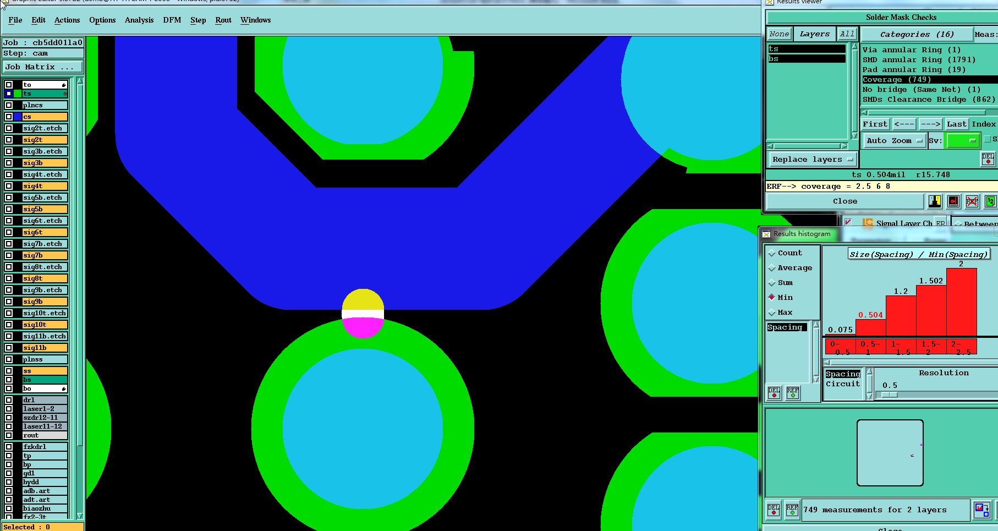Screen dimensions: 998x531
Task: Click the green color box of the ts layer
Action: (18, 94)
